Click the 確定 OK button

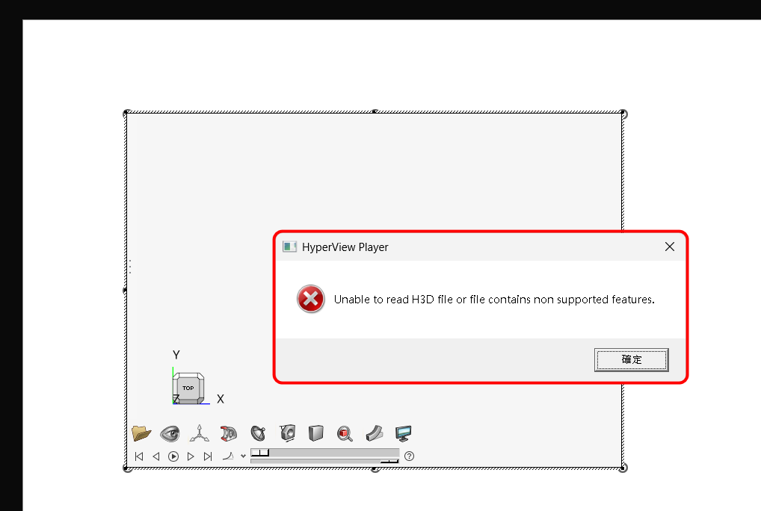[632, 360]
